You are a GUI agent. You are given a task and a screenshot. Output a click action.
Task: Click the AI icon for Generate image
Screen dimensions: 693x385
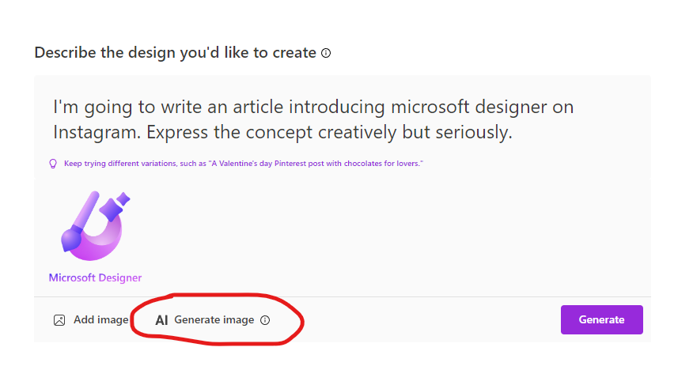pyautogui.click(x=161, y=320)
